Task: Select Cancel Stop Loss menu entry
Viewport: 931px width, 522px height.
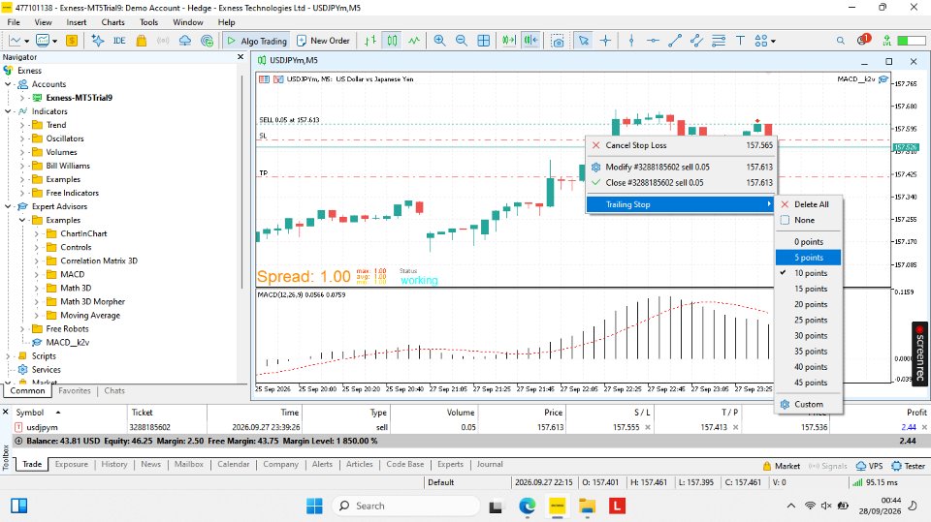Action: (x=682, y=144)
